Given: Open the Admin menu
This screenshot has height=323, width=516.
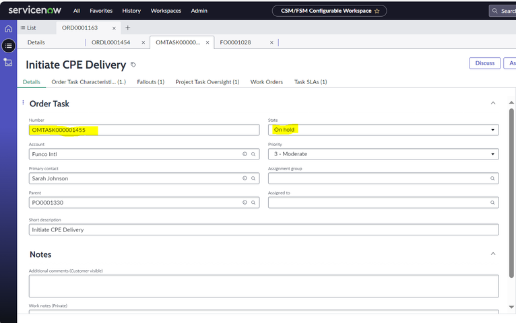Looking at the screenshot, I should (199, 11).
